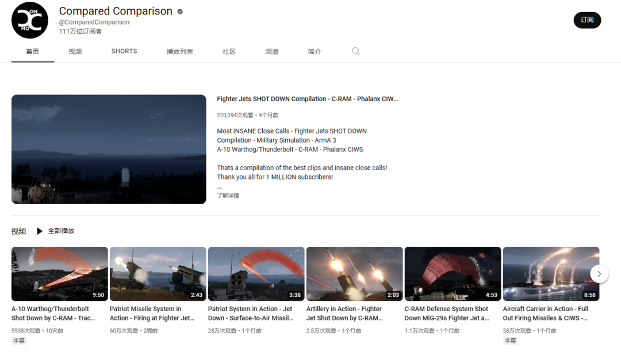
Task: Click the 字幕 badge under A-10 Warthog video
Action: [x=18, y=340]
